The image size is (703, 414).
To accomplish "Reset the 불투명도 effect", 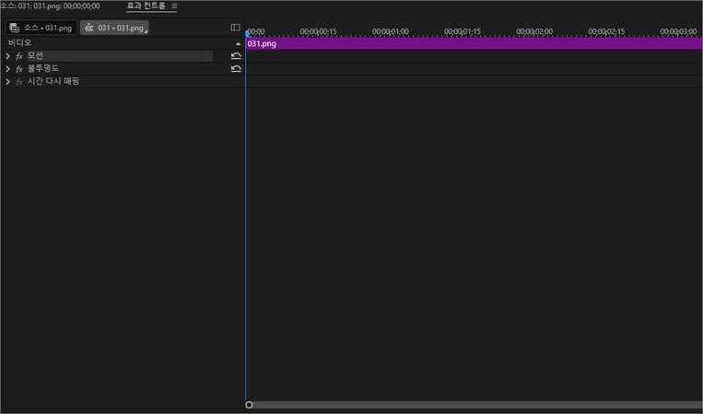I will tap(236, 69).
